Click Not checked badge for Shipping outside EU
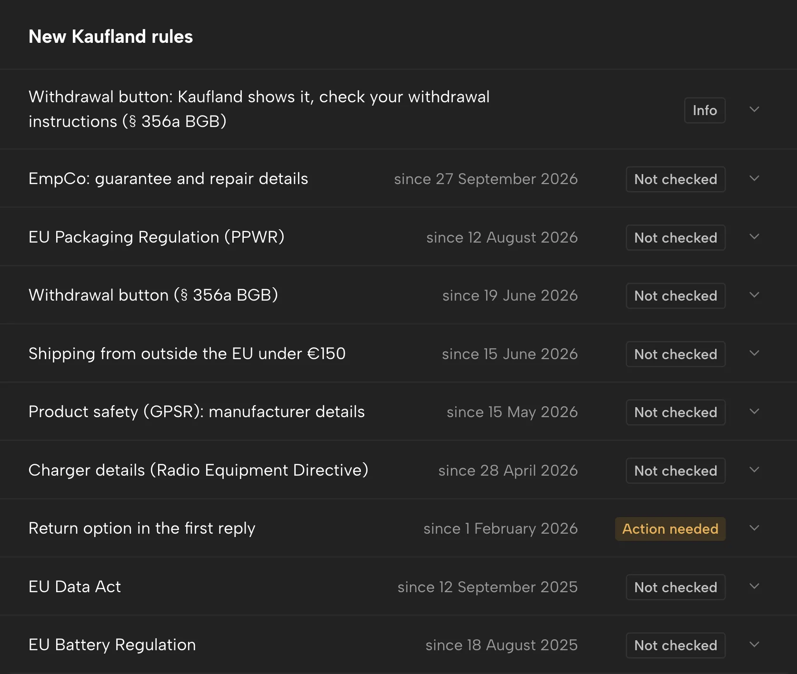This screenshot has height=674, width=797. click(676, 354)
